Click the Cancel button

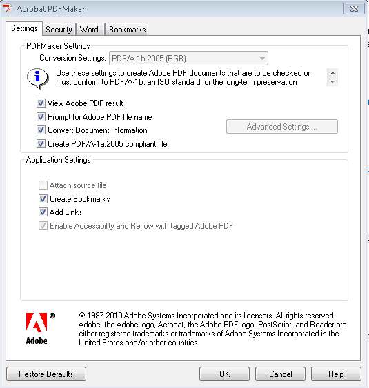click(280, 374)
